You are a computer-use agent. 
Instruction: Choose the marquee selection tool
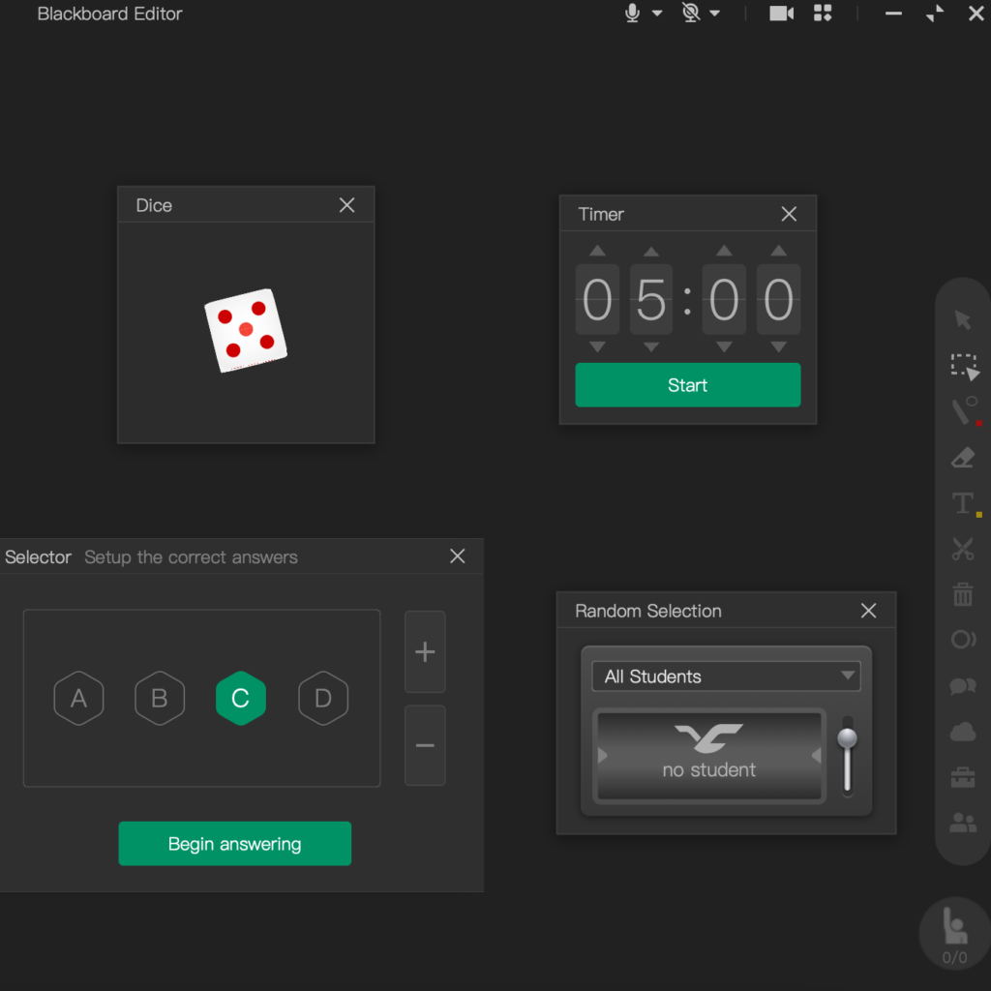pyautogui.click(x=964, y=367)
